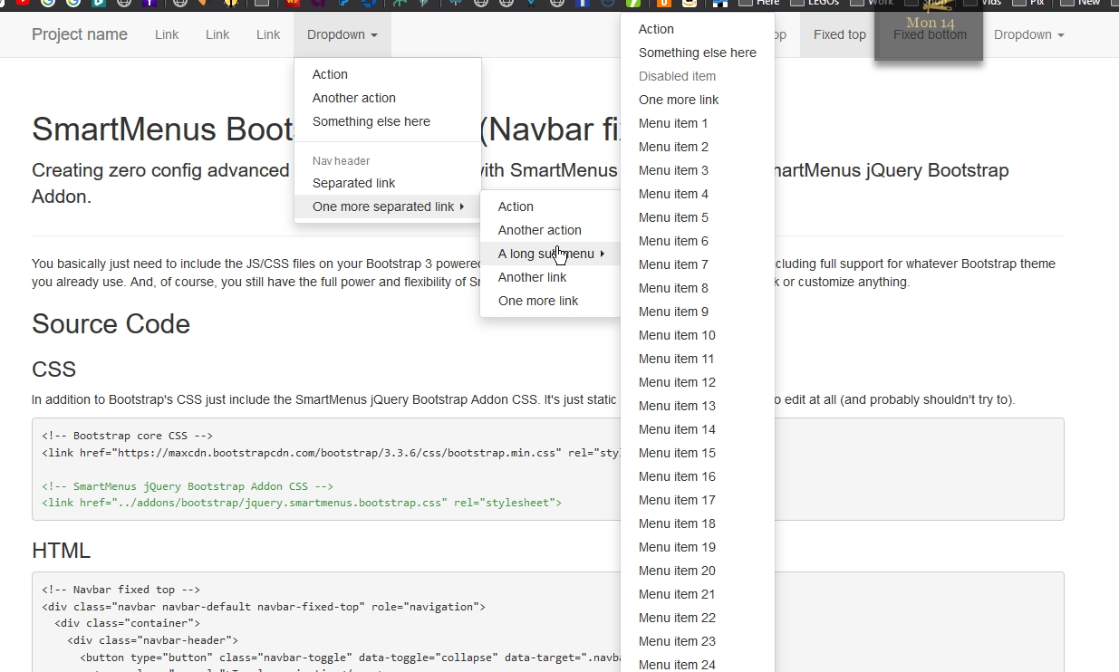Click the Project name brand link
This screenshot has height=672, width=1119.
click(x=80, y=34)
